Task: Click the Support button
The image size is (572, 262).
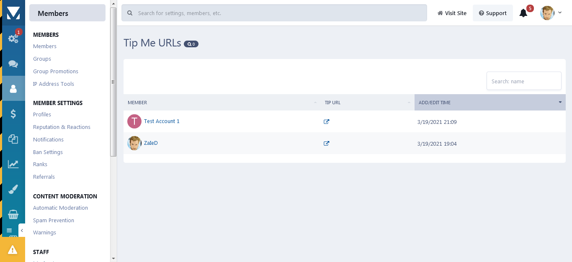Action: [x=493, y=13]
